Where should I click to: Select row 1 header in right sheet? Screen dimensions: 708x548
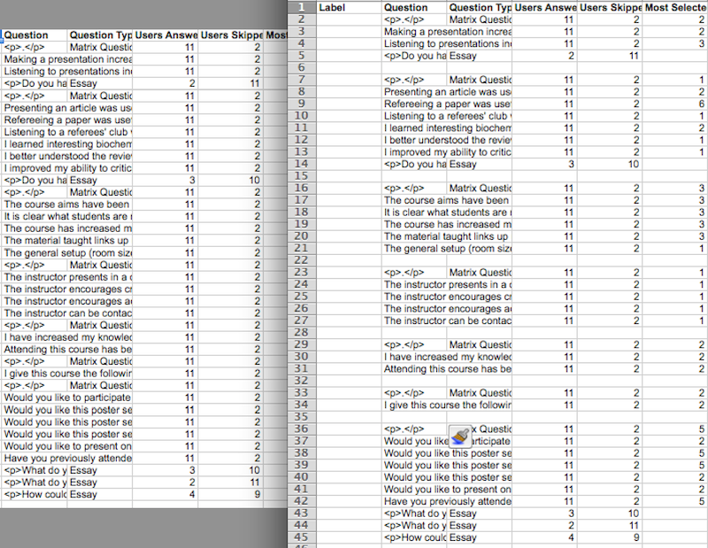pyautogui.click(x=301, y=7)
